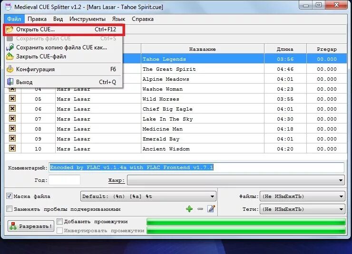The image size is (352, 254).
Task: Choose Сохранить копию файла CUE как...
Action: pyautogui.click(x=64, y=47)
